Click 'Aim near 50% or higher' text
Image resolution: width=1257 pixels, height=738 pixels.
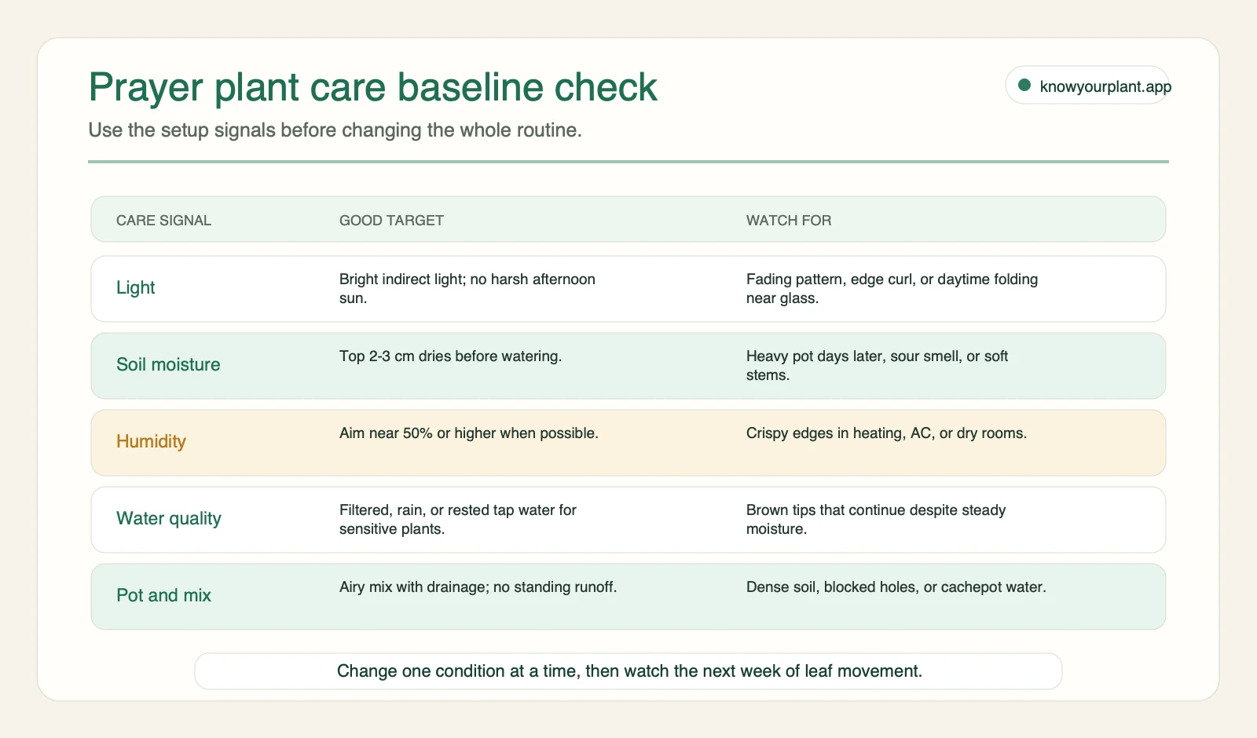pos(469,433)
